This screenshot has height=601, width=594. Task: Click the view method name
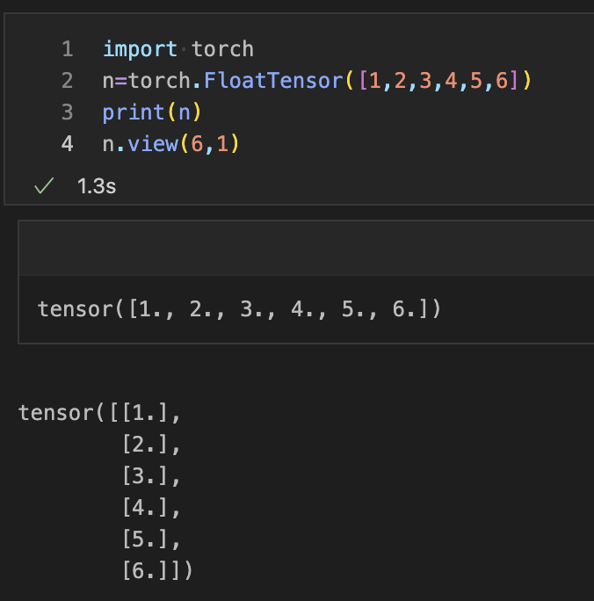click(153, 144)
